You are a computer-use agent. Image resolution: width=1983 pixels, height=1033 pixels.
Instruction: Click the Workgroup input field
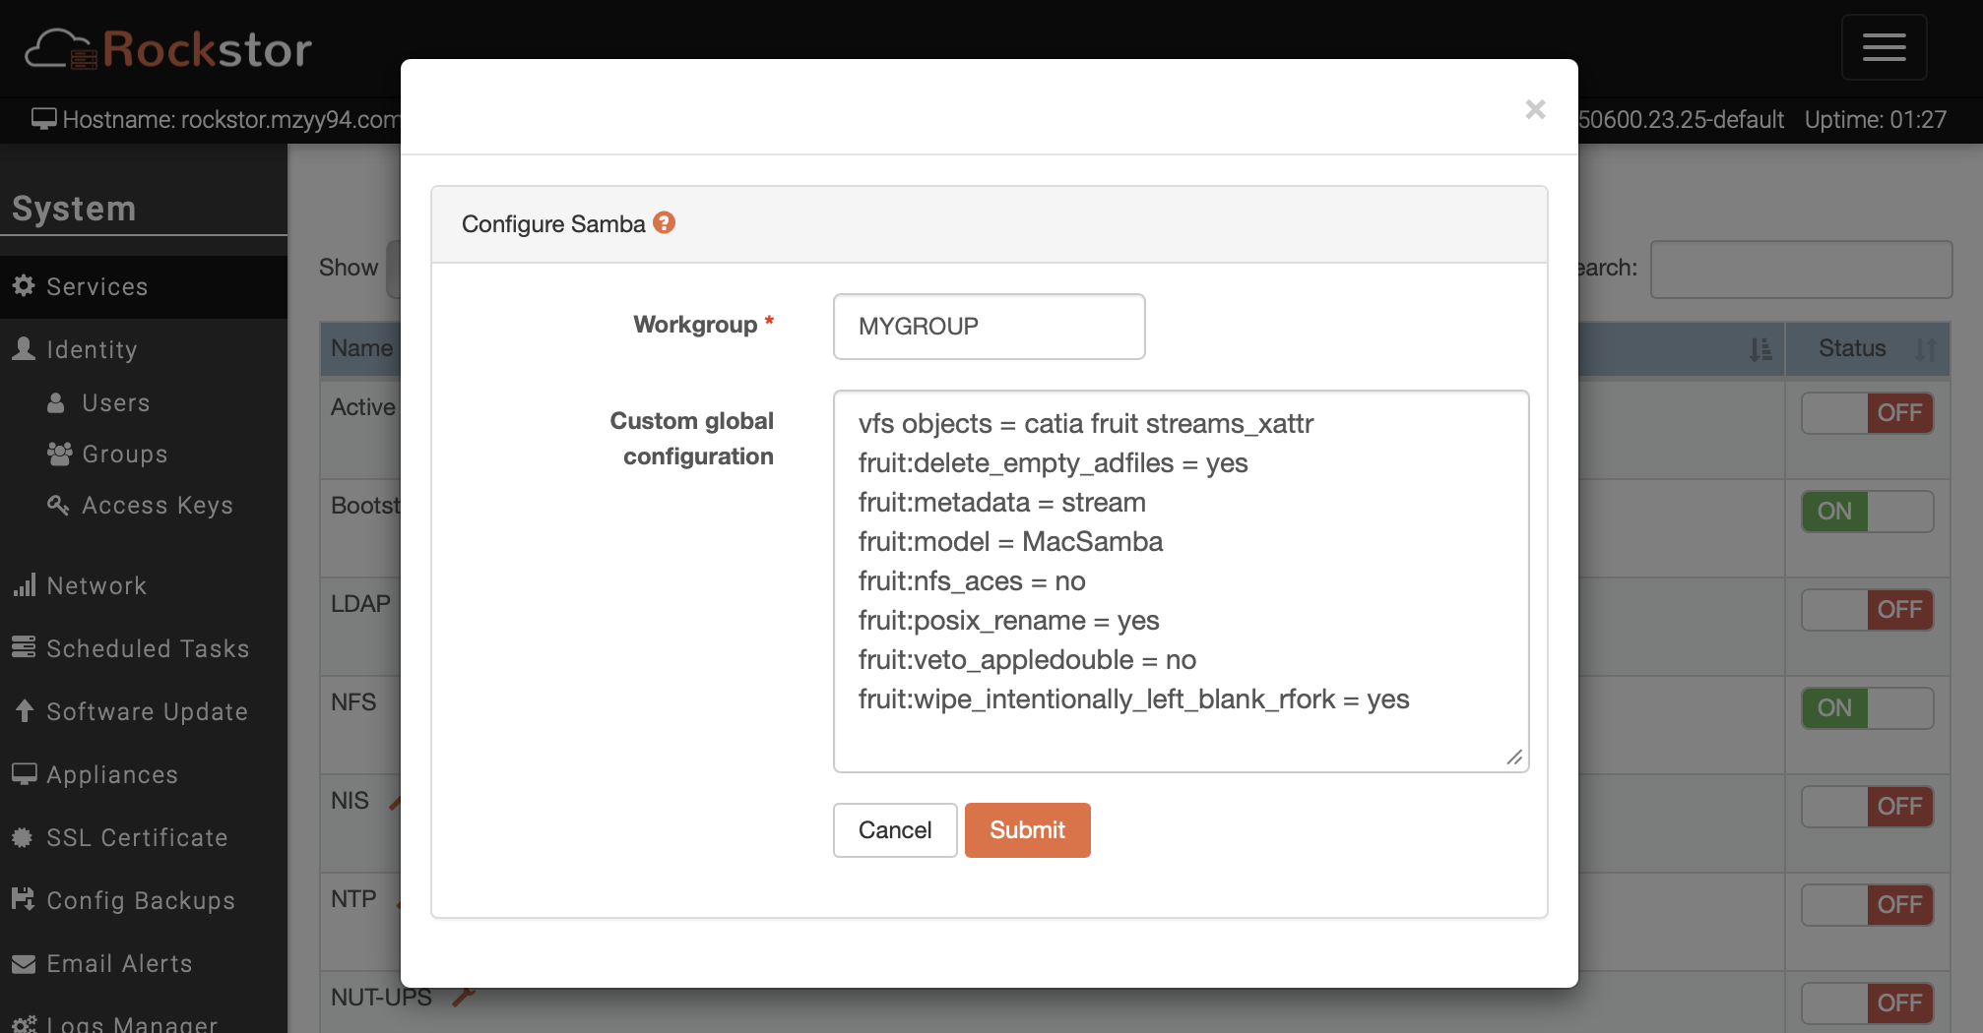click(x=989, y=327)
